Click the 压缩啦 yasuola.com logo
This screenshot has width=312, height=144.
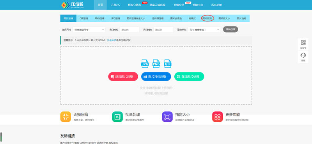[73, 5]
